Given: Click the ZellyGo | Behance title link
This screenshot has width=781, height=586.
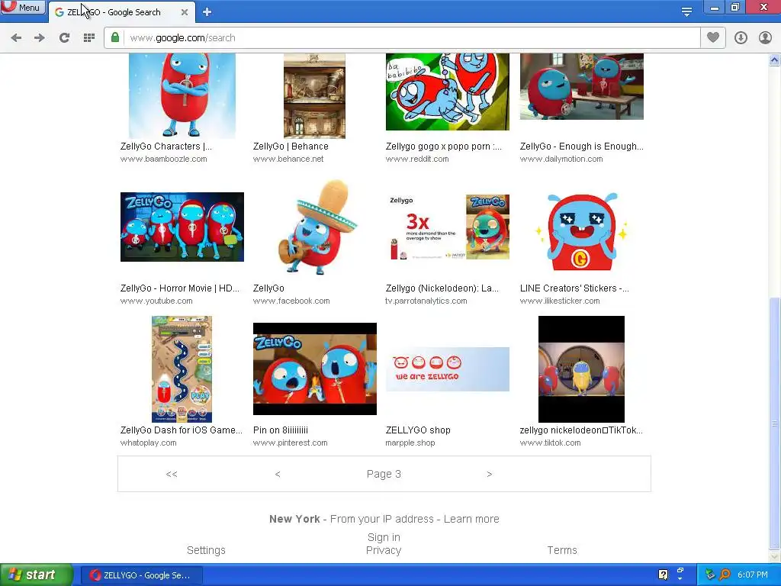Looking at the screenshot, I should pyautogui.click(x=291, y=146).
